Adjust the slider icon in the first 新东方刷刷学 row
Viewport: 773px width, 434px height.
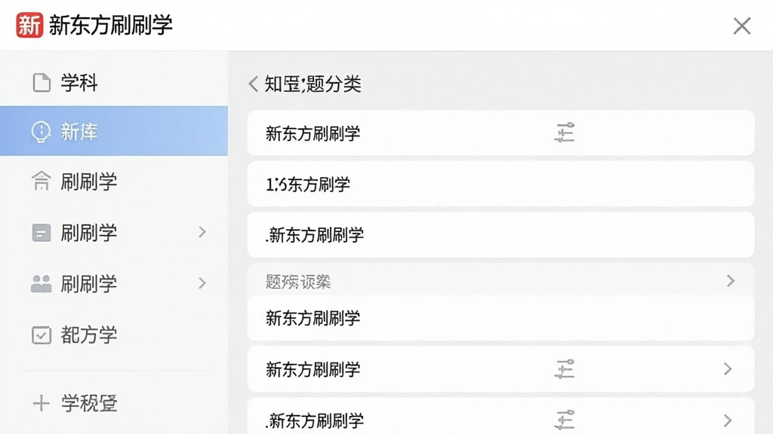click(565, 133)
